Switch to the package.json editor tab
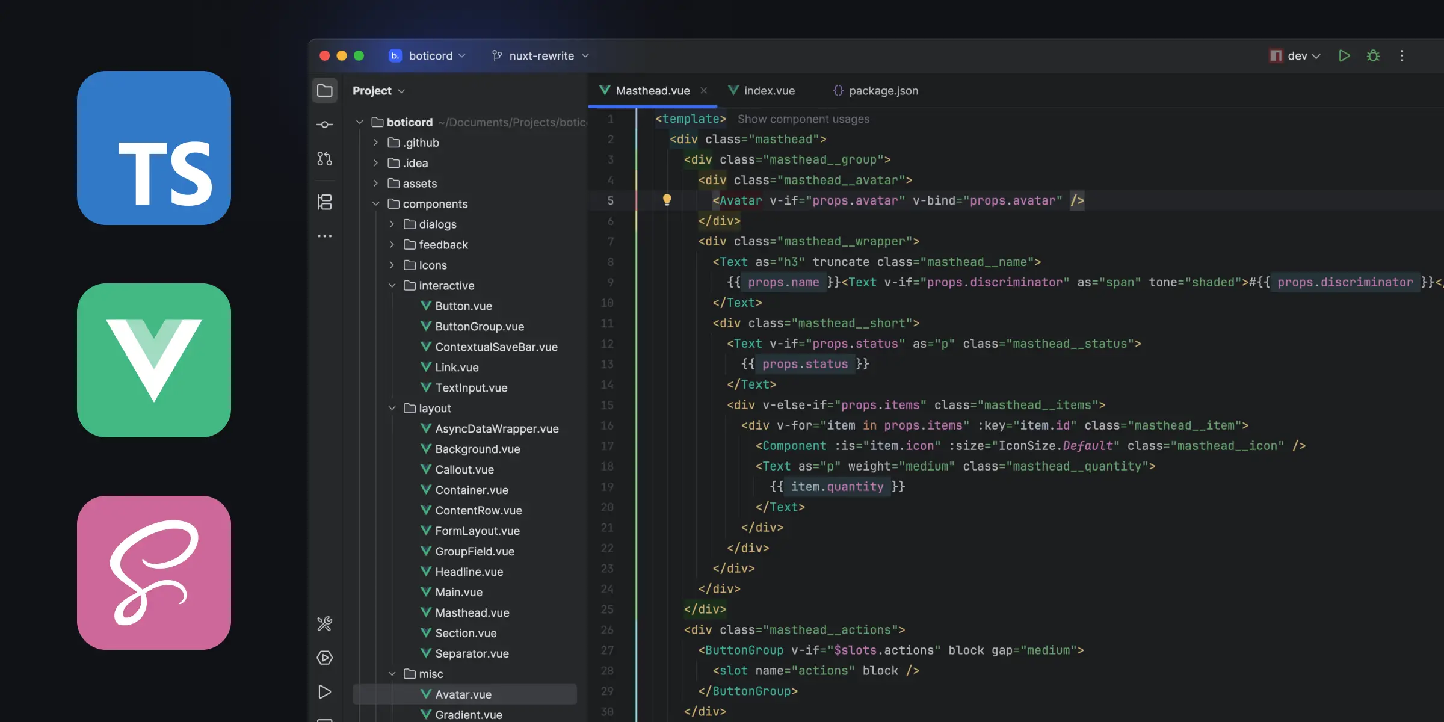Image resolution: width=1444 pixels, height=722 pixels. point(875,91)
